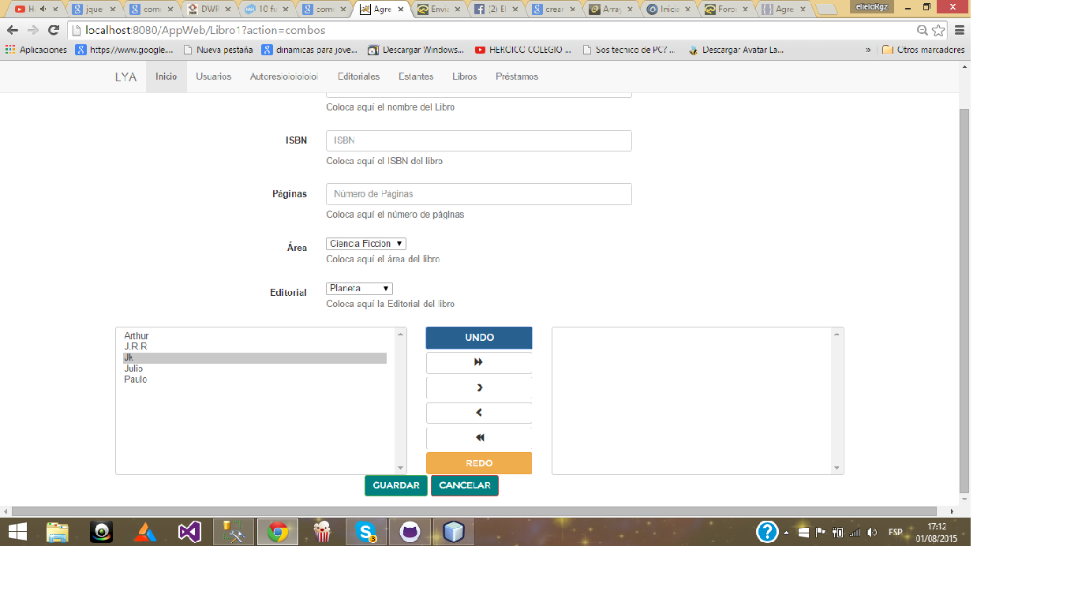
Task: Click GUARDAR button
Action: (x=396, y=485)
